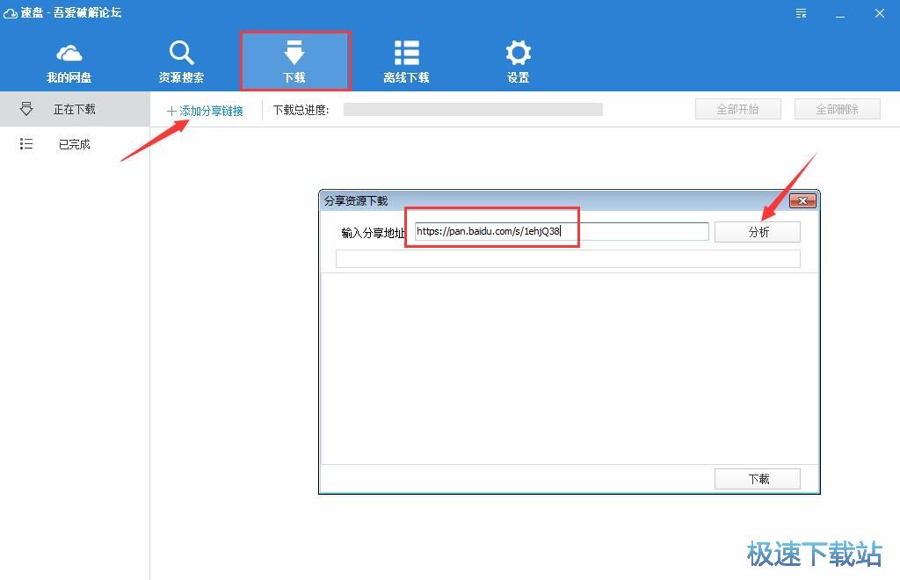Click the 资源搜索 magnifier icon

[181, 53]
